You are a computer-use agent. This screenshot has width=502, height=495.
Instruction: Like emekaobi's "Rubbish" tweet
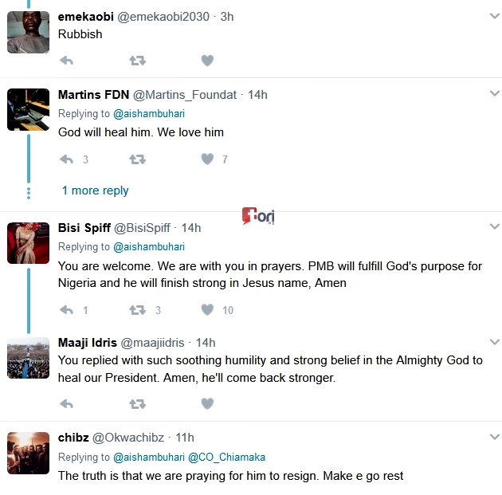(207, 60)
